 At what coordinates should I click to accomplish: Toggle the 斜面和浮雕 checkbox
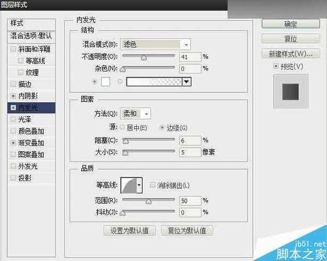(13, 49)
